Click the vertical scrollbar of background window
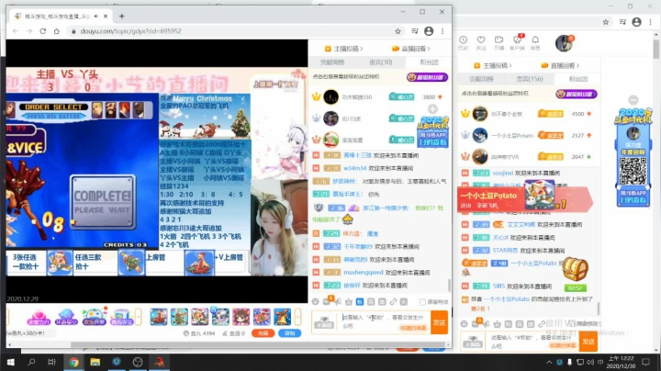 click(x=656, y=50)
